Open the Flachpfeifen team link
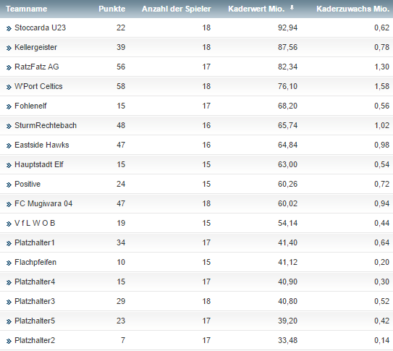This screenshot has width=393, height=351. 35,262
